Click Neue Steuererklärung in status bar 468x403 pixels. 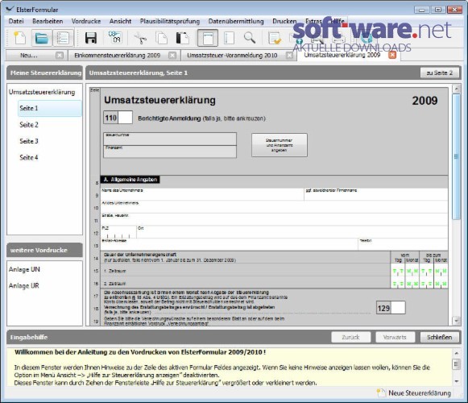[414, 393]
